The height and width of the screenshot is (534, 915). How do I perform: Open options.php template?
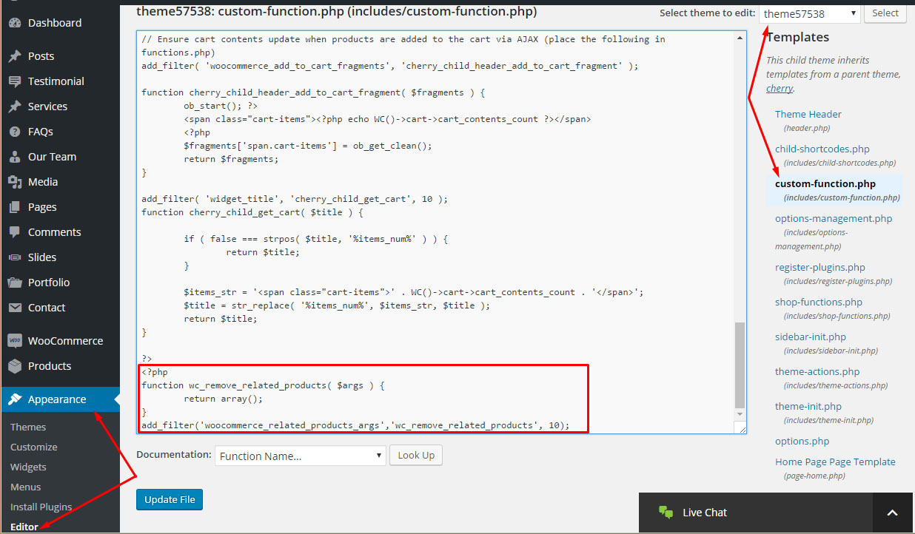(802, 441)
